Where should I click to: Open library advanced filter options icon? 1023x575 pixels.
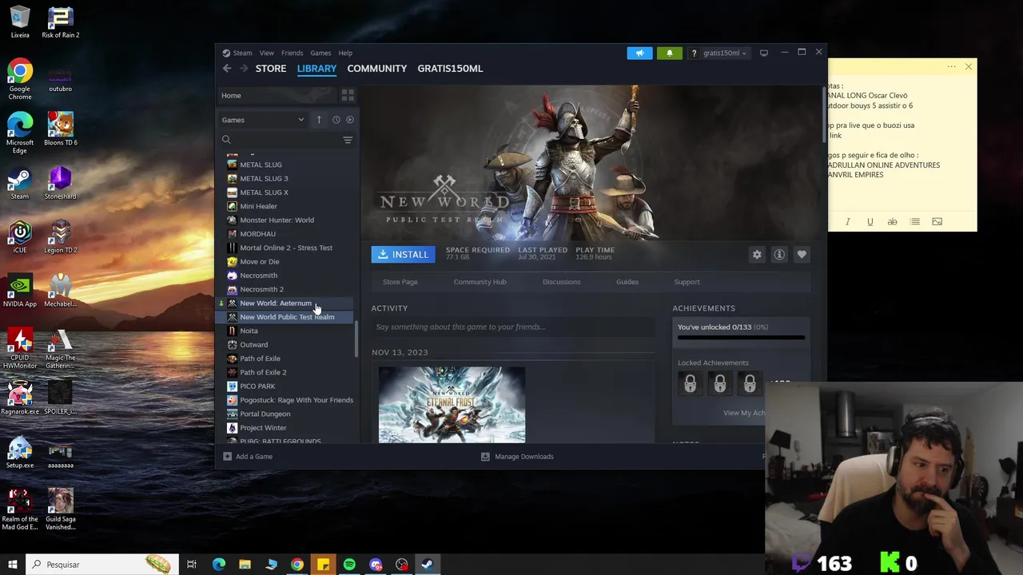[x=348, y=140]
